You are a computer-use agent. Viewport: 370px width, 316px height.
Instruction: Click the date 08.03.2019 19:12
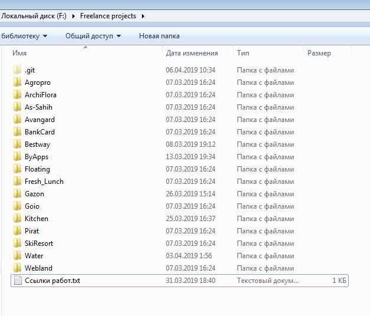coord(191,144)
